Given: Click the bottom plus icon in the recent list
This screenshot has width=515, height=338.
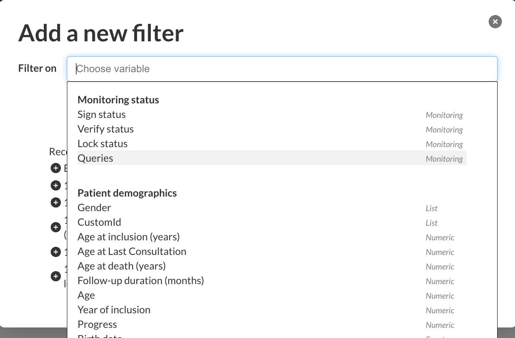Looking at the screenshot, I should 56,276.
